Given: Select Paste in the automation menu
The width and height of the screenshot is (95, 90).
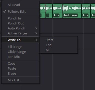Looking at the screenshot, I should pos(20,69).
